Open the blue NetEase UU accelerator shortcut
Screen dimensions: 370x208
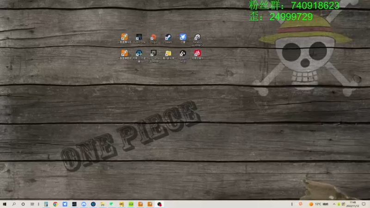tap(139, 56)
